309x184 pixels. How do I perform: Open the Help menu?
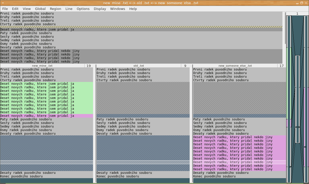pyautogui.click(x=133, y=9)
